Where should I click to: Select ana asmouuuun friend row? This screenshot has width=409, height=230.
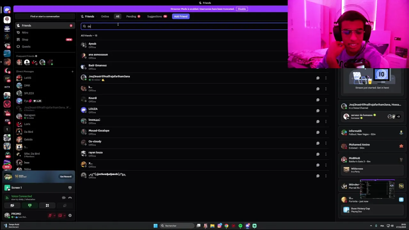204,56
